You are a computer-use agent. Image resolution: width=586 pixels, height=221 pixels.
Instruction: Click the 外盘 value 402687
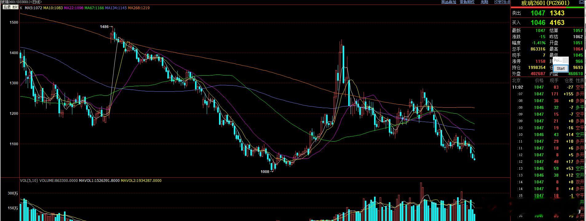(538, 74)
